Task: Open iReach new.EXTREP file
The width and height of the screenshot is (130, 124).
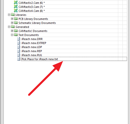Action: [34, 43]
